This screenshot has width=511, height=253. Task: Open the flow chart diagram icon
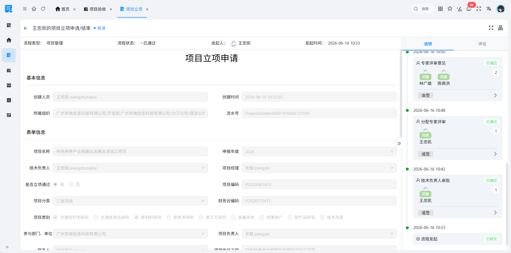pyautogui.click(x=501, y=28)
